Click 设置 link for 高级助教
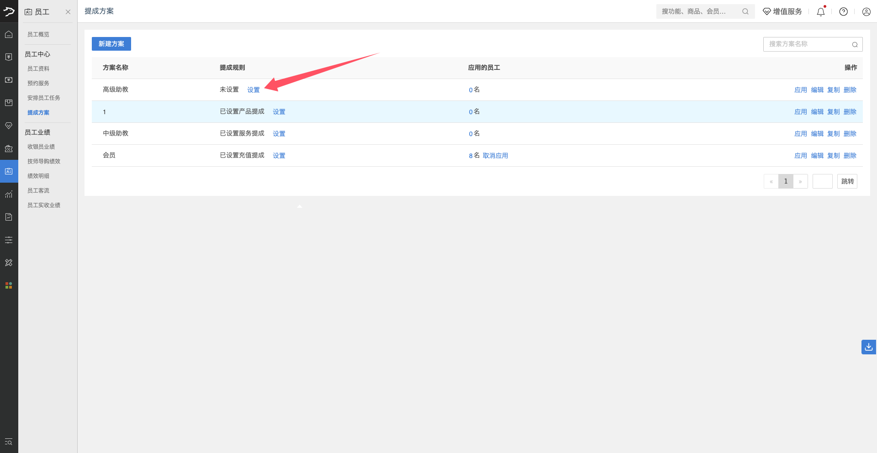The width and height of the screenshot is (877, 453). coord(254,90)
